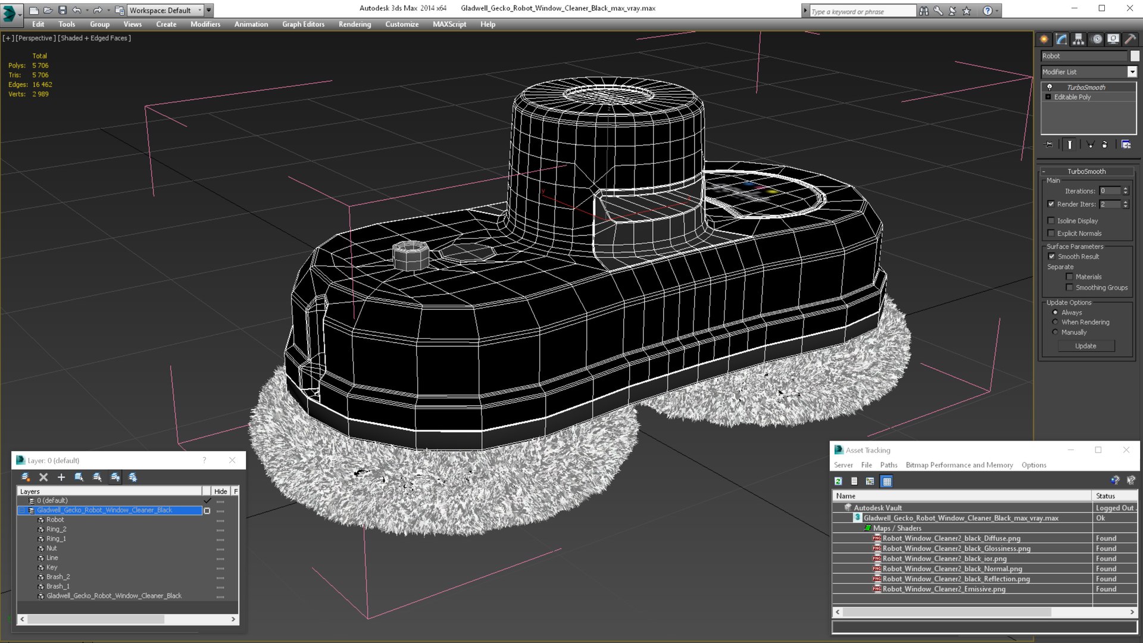Select When Rendering update option
Viewport: 1143px width, 643px height.
[x=1055, y=322]
